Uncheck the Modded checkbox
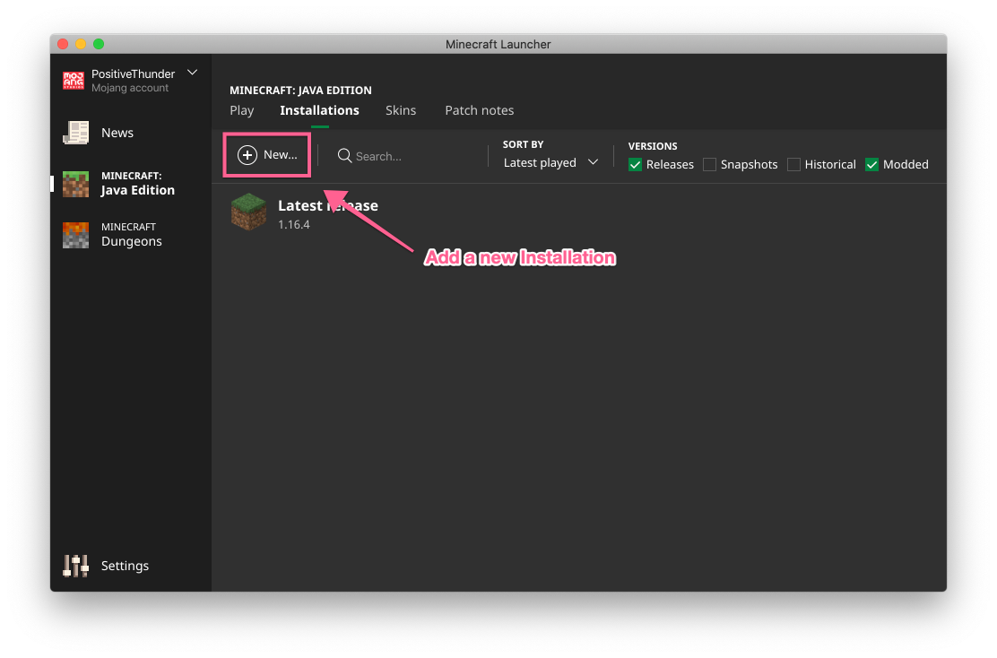This screenshot has width=997, height=658. 871,165
